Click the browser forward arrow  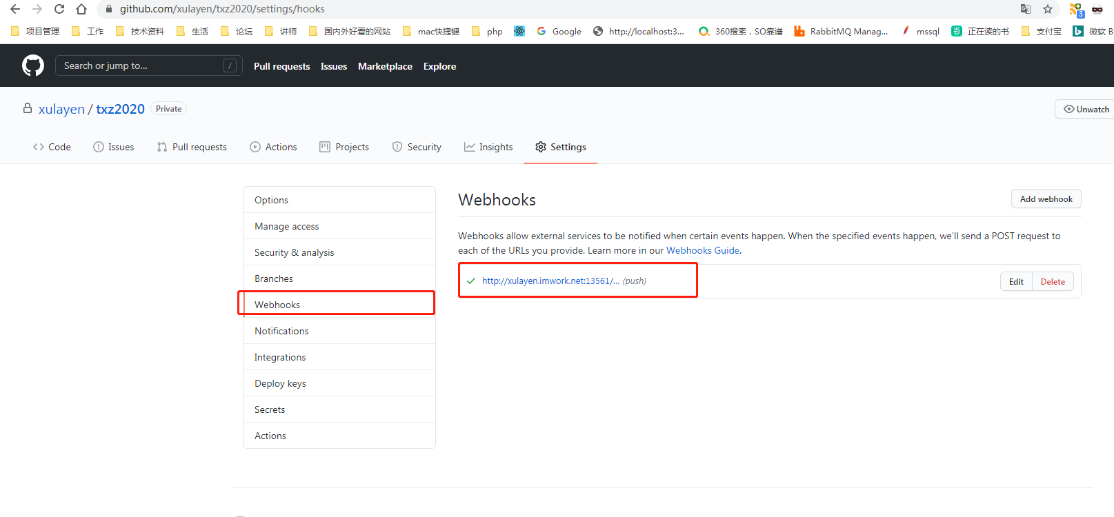pos(37,9)
